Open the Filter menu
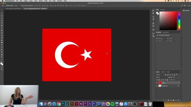 pyautogui.click(x=46, y=1)
